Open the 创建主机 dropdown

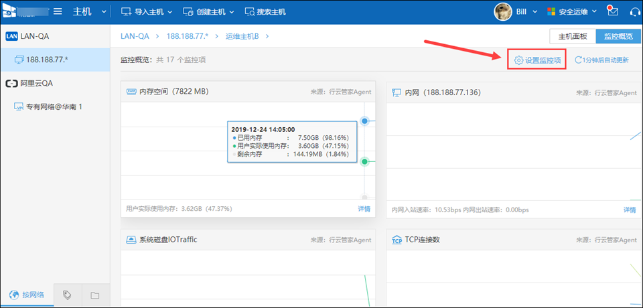point(208,12)
